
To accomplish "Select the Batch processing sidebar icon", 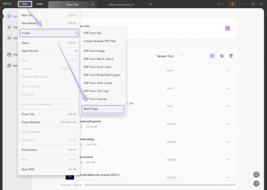I will click(9, 65).
